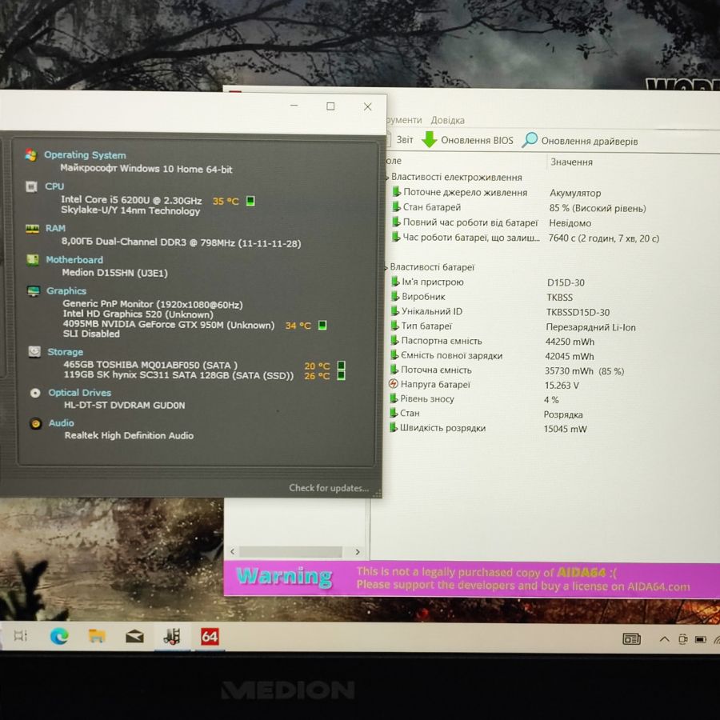Open File Explorer from taskbar

97,637
